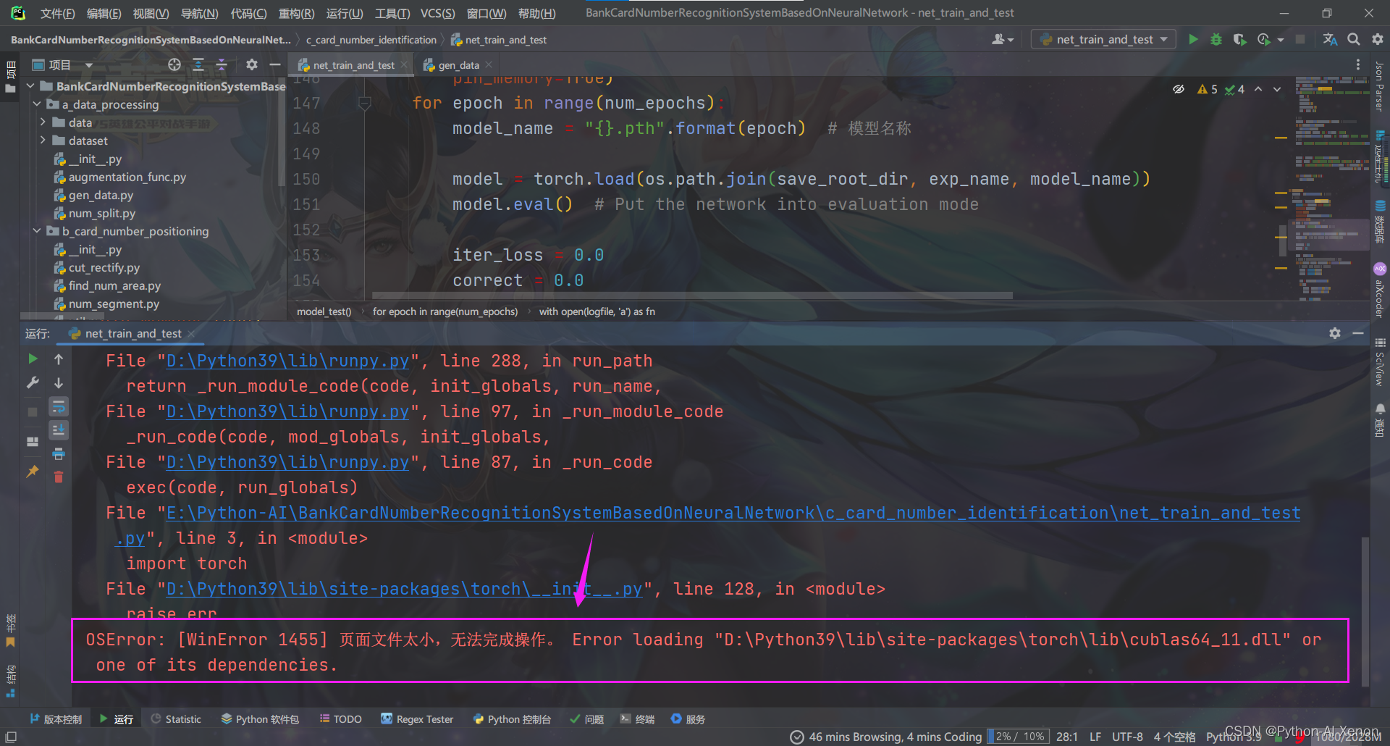1390x746 pixels.
Task: Open net_train_and_test run configuration dropdown
Action: [x=1105, y=39]
